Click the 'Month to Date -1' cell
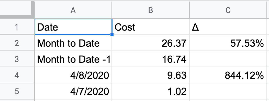Image resolution: width=269 pixels, height=101 pixels. point(73,59)
